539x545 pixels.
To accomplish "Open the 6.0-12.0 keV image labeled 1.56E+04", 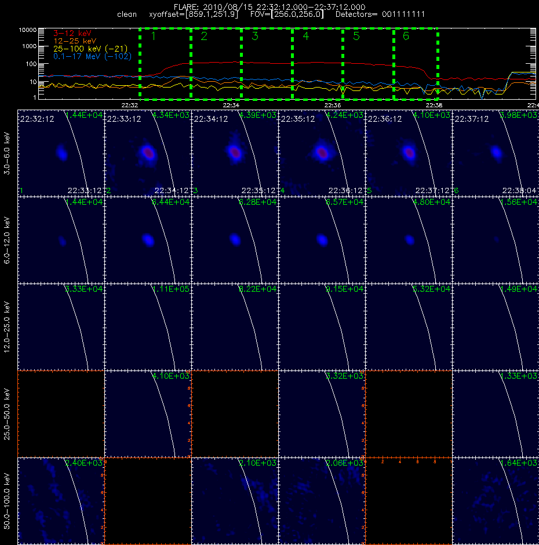I will (x=496, y=240).
